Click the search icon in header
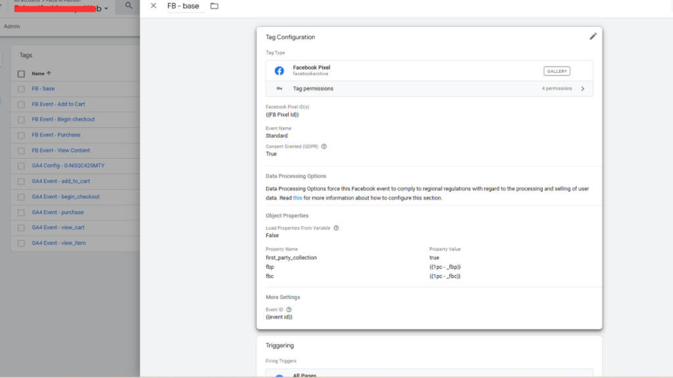This screenshot has height=378, width=673. pyautogui.click(x=128, y=5)
